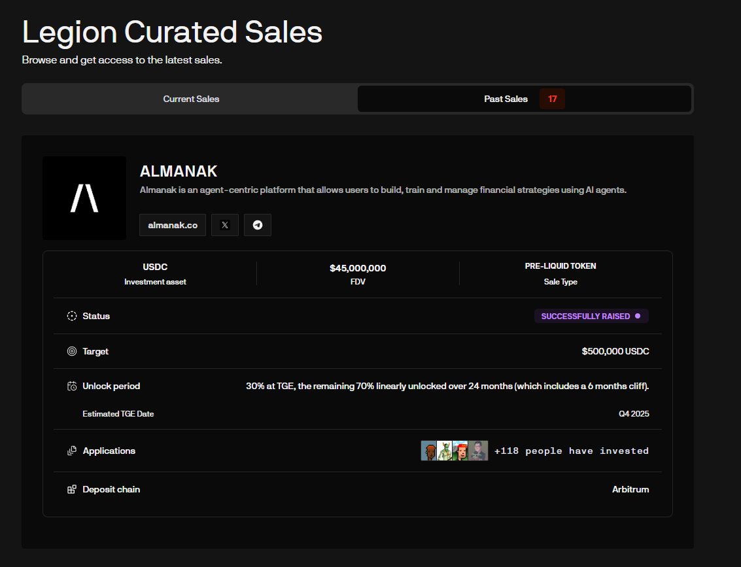Click the Deposit chain icon
Viewport: 741px width, 567px height.
[x=72, y=489]
